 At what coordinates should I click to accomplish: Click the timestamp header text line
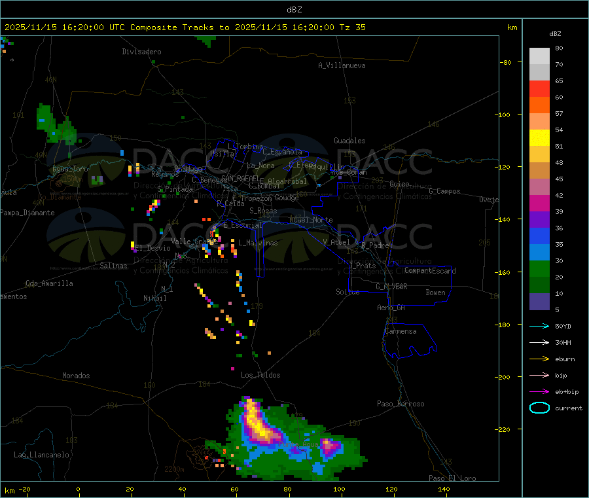185,27
